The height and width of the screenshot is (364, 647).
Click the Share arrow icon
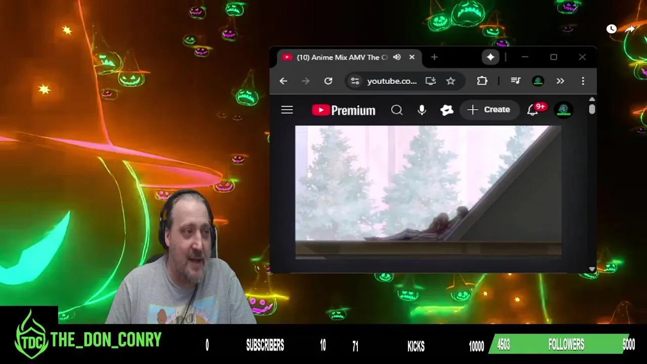[630, 29]
